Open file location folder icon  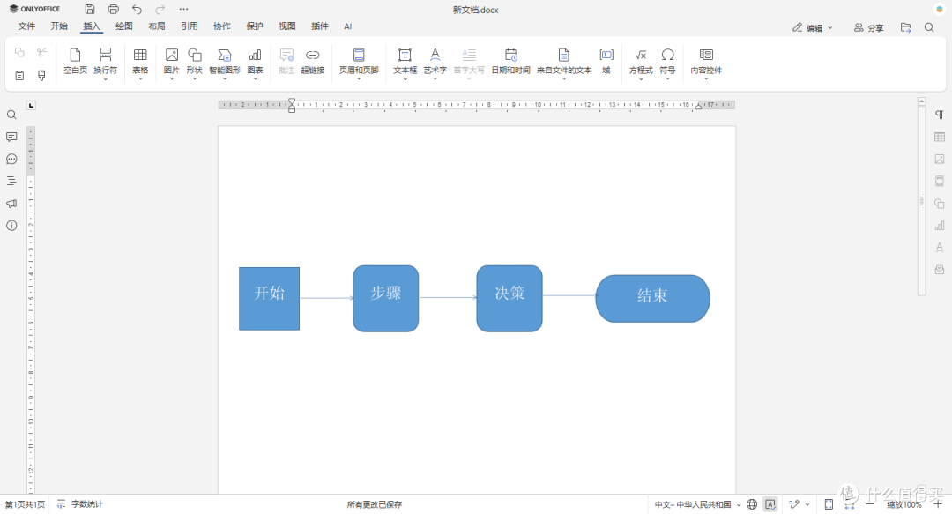906,27
